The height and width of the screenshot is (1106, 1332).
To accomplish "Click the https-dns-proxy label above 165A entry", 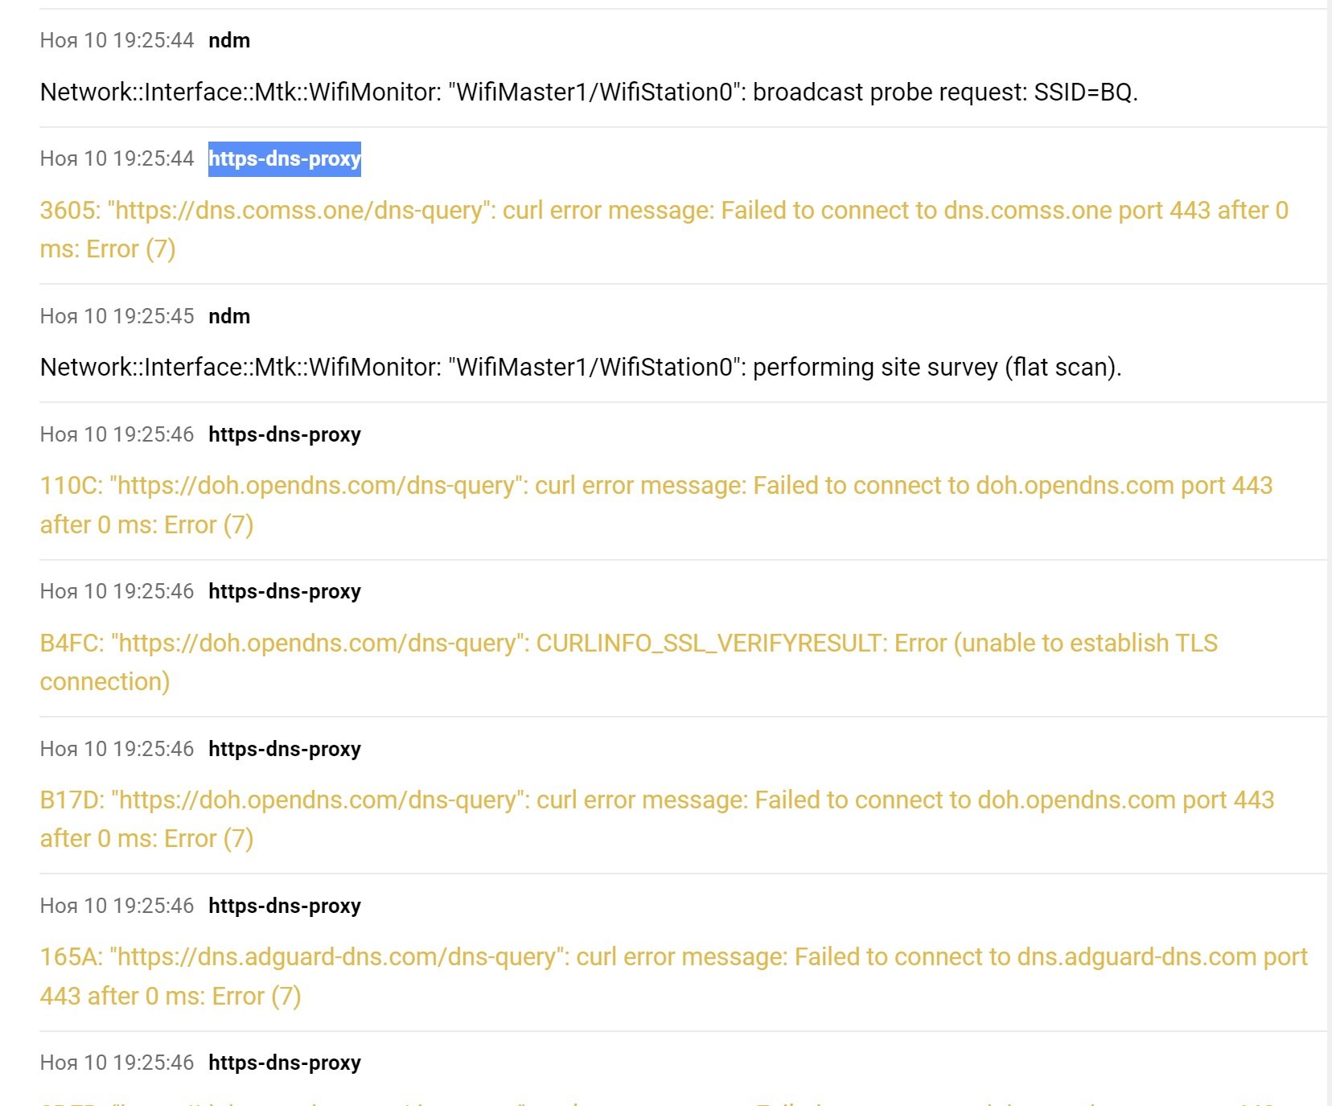I will click(x=285, y=906).
